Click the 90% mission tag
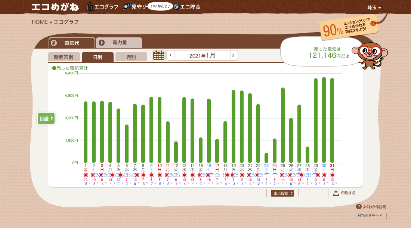411x228 pixels. 348,28
